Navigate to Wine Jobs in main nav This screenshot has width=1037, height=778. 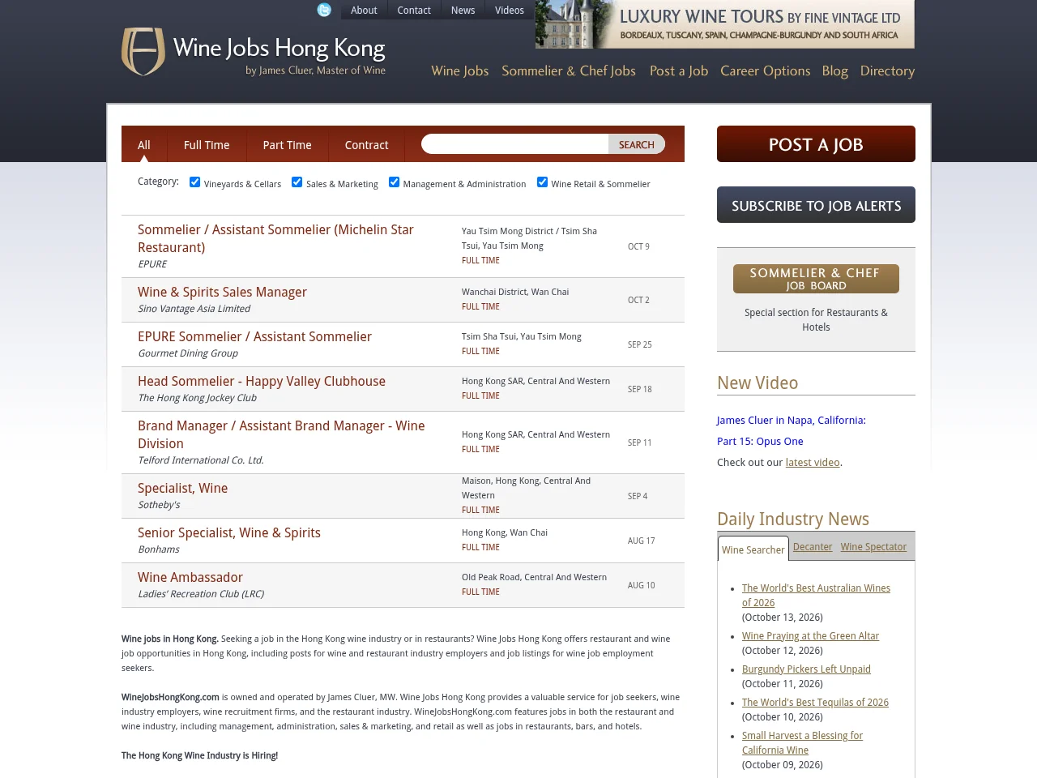(x=459, y=71)
